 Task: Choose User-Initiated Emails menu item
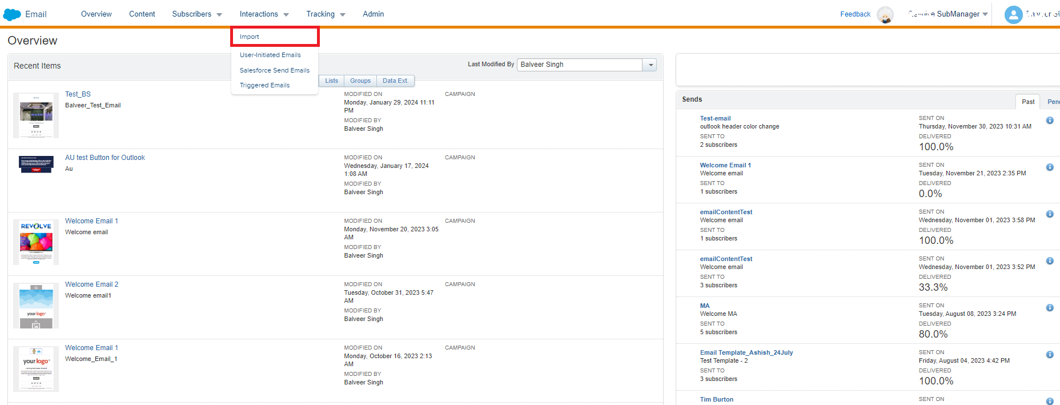(x=270, y=55)
